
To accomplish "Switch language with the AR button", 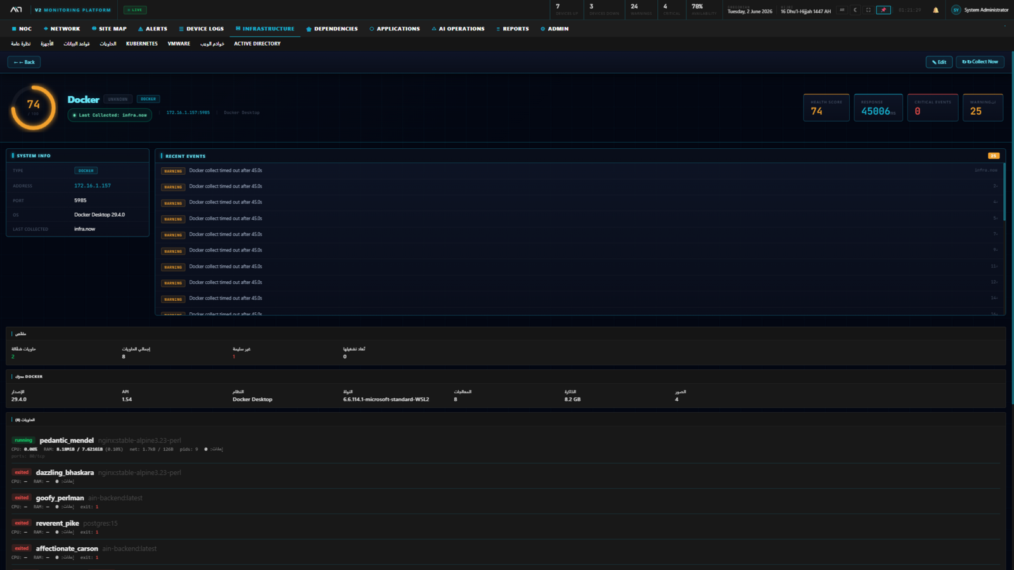I will (x=842, y=10).
